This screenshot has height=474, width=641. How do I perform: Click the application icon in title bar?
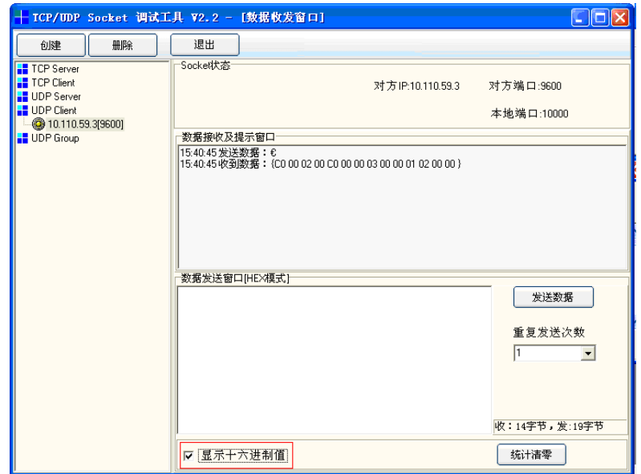coord(22,18)
